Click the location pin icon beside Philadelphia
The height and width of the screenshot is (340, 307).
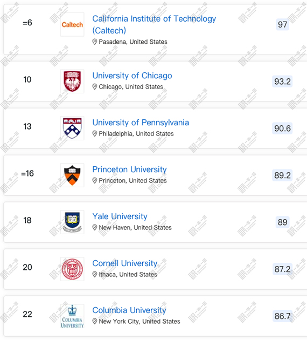95,134
